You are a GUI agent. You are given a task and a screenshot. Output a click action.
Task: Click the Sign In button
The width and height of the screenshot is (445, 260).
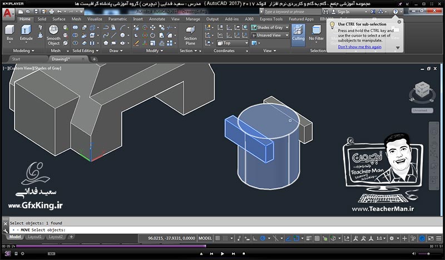pos(341,12)
